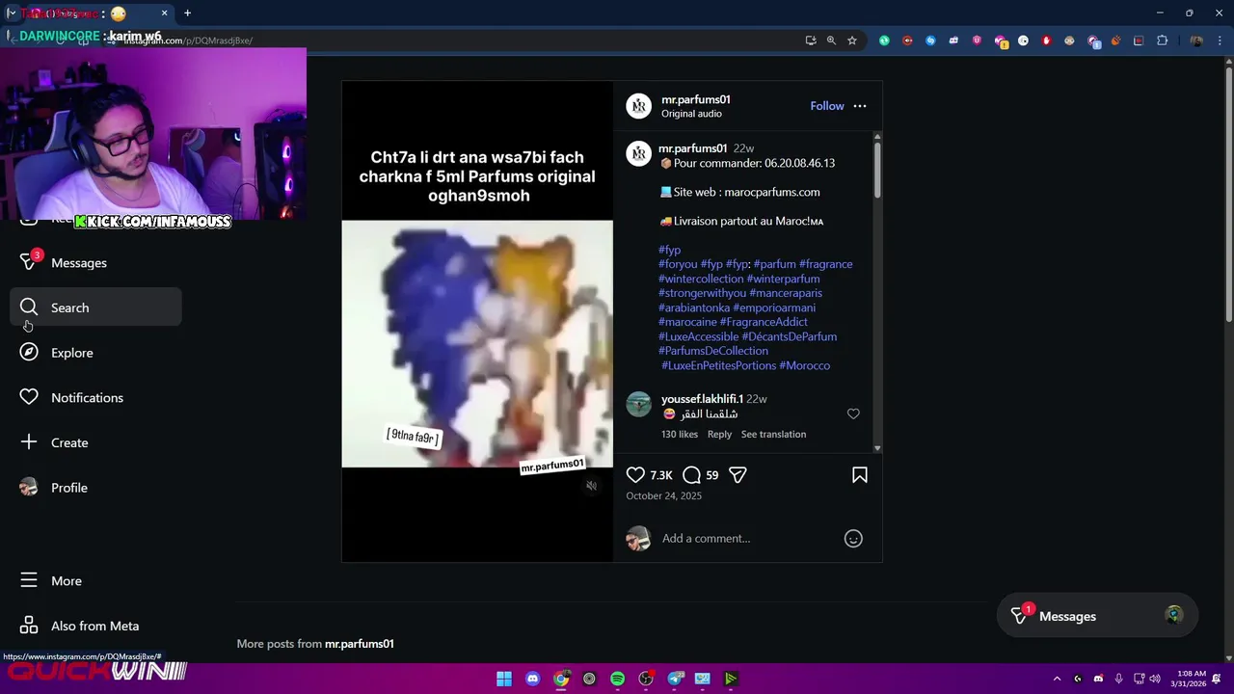Click the green circular-arrows extension icon
The width and height of the screenshot is (1234, 694).
coord(884,40)
